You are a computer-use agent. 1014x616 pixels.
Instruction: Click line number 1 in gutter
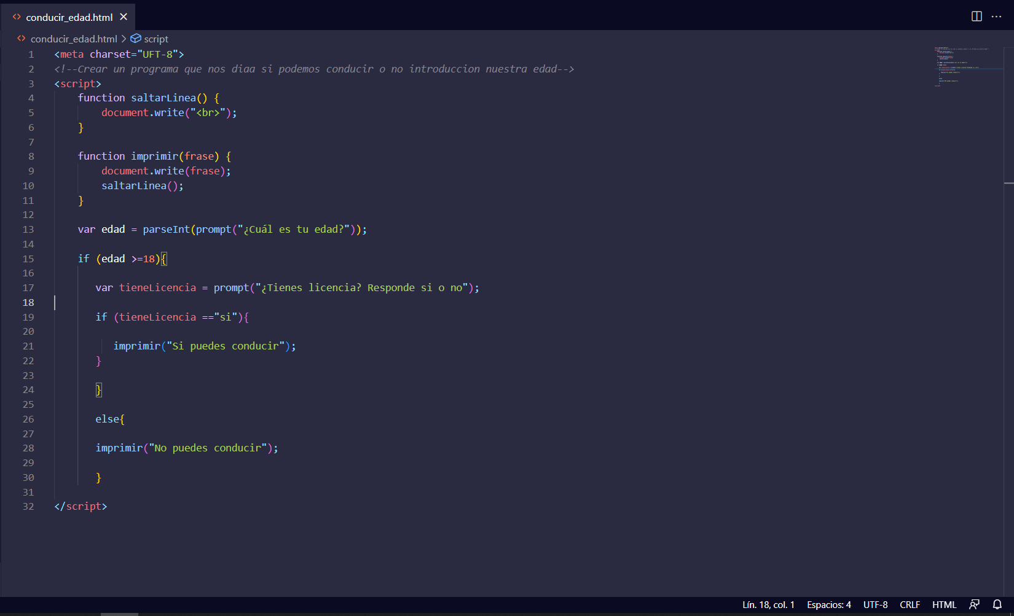pyautogui.click(x=31, y=54)
